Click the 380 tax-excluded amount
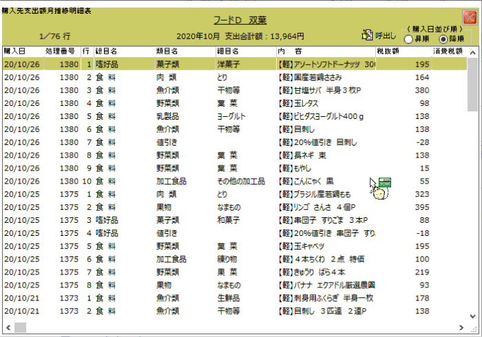 tap(422, 90)
